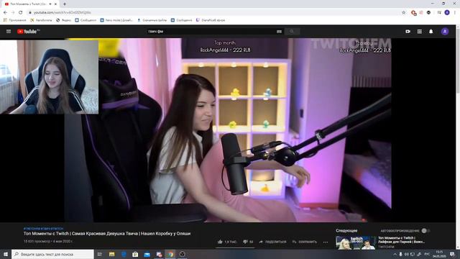Viewport: 460px width, 259px height.
Task: Click the YouTube search magnifier button
Action: pyautogui.click(x=292, y=32)
